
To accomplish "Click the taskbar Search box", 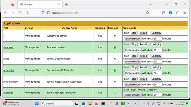I will [57, 103].
